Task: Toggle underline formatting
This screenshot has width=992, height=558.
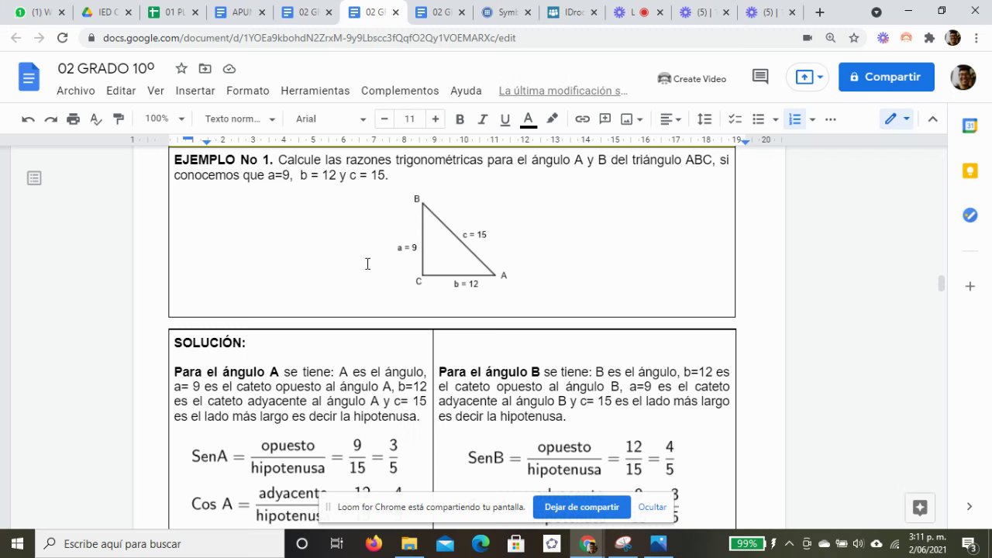Action: [x=505, y=119]
